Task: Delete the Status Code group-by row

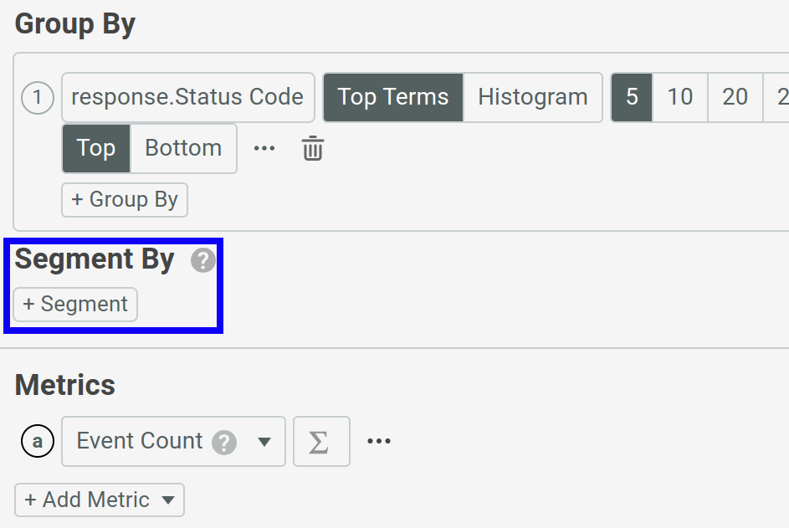Action: point(312,149)
